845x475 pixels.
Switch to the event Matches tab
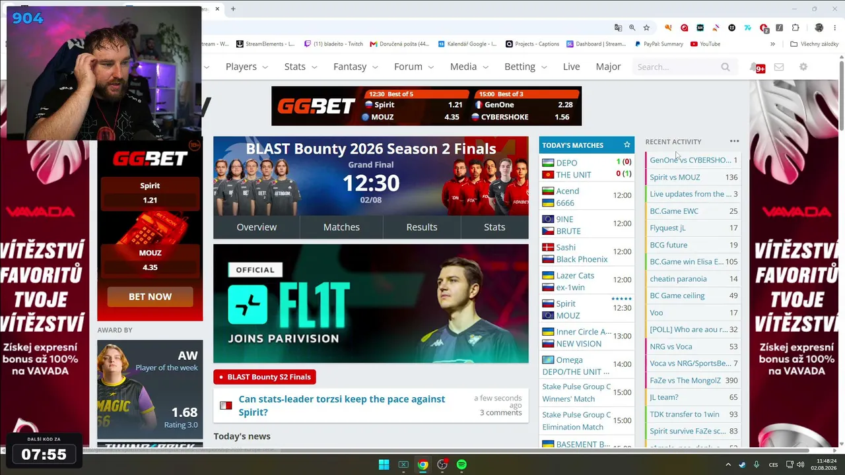341,227
